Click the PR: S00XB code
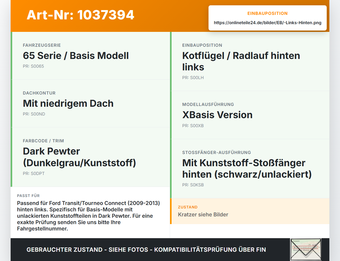The width and height of the screenshot is (340, 261). coord(193,126)
